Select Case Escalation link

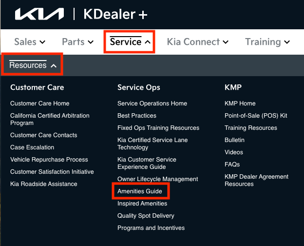click(x=32, y=147)
